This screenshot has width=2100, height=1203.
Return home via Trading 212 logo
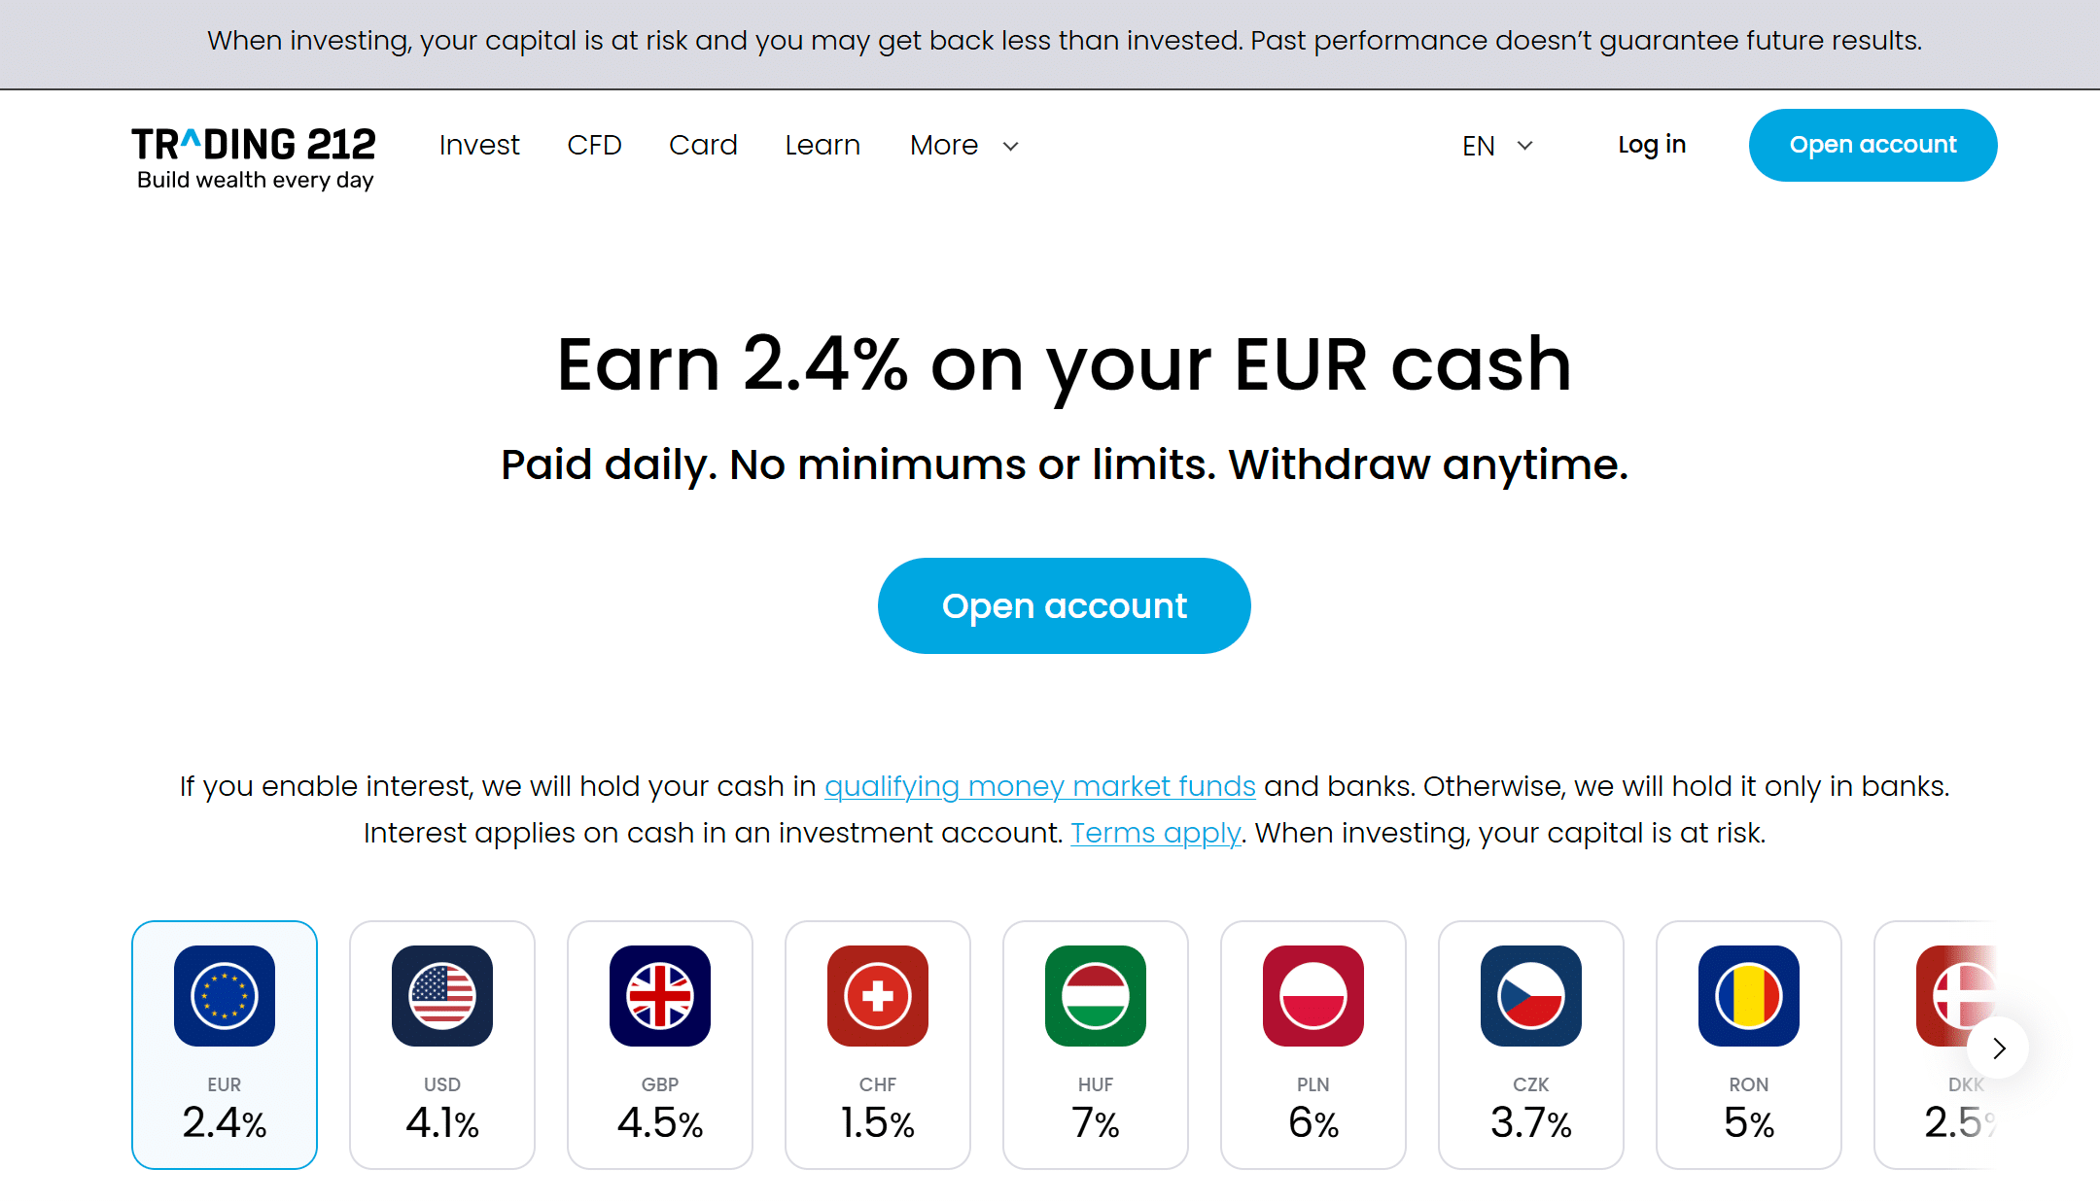(254, 156)
